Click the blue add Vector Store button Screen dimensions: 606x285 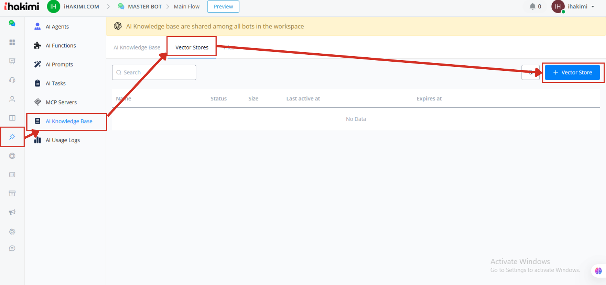coord(572,73)
